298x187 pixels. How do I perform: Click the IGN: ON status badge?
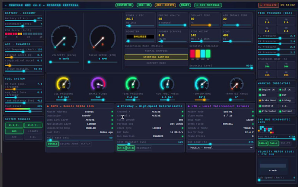click(144, 5)
